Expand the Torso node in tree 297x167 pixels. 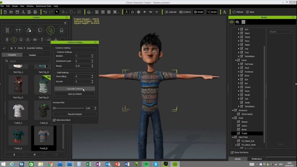click(x=238, y=41)
